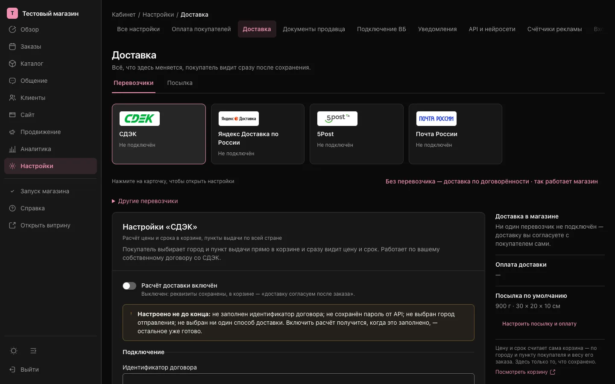Viewport: 615px width, 384px height.
Task: Open the Яндекс Доставка по России card
Action: 258,134
